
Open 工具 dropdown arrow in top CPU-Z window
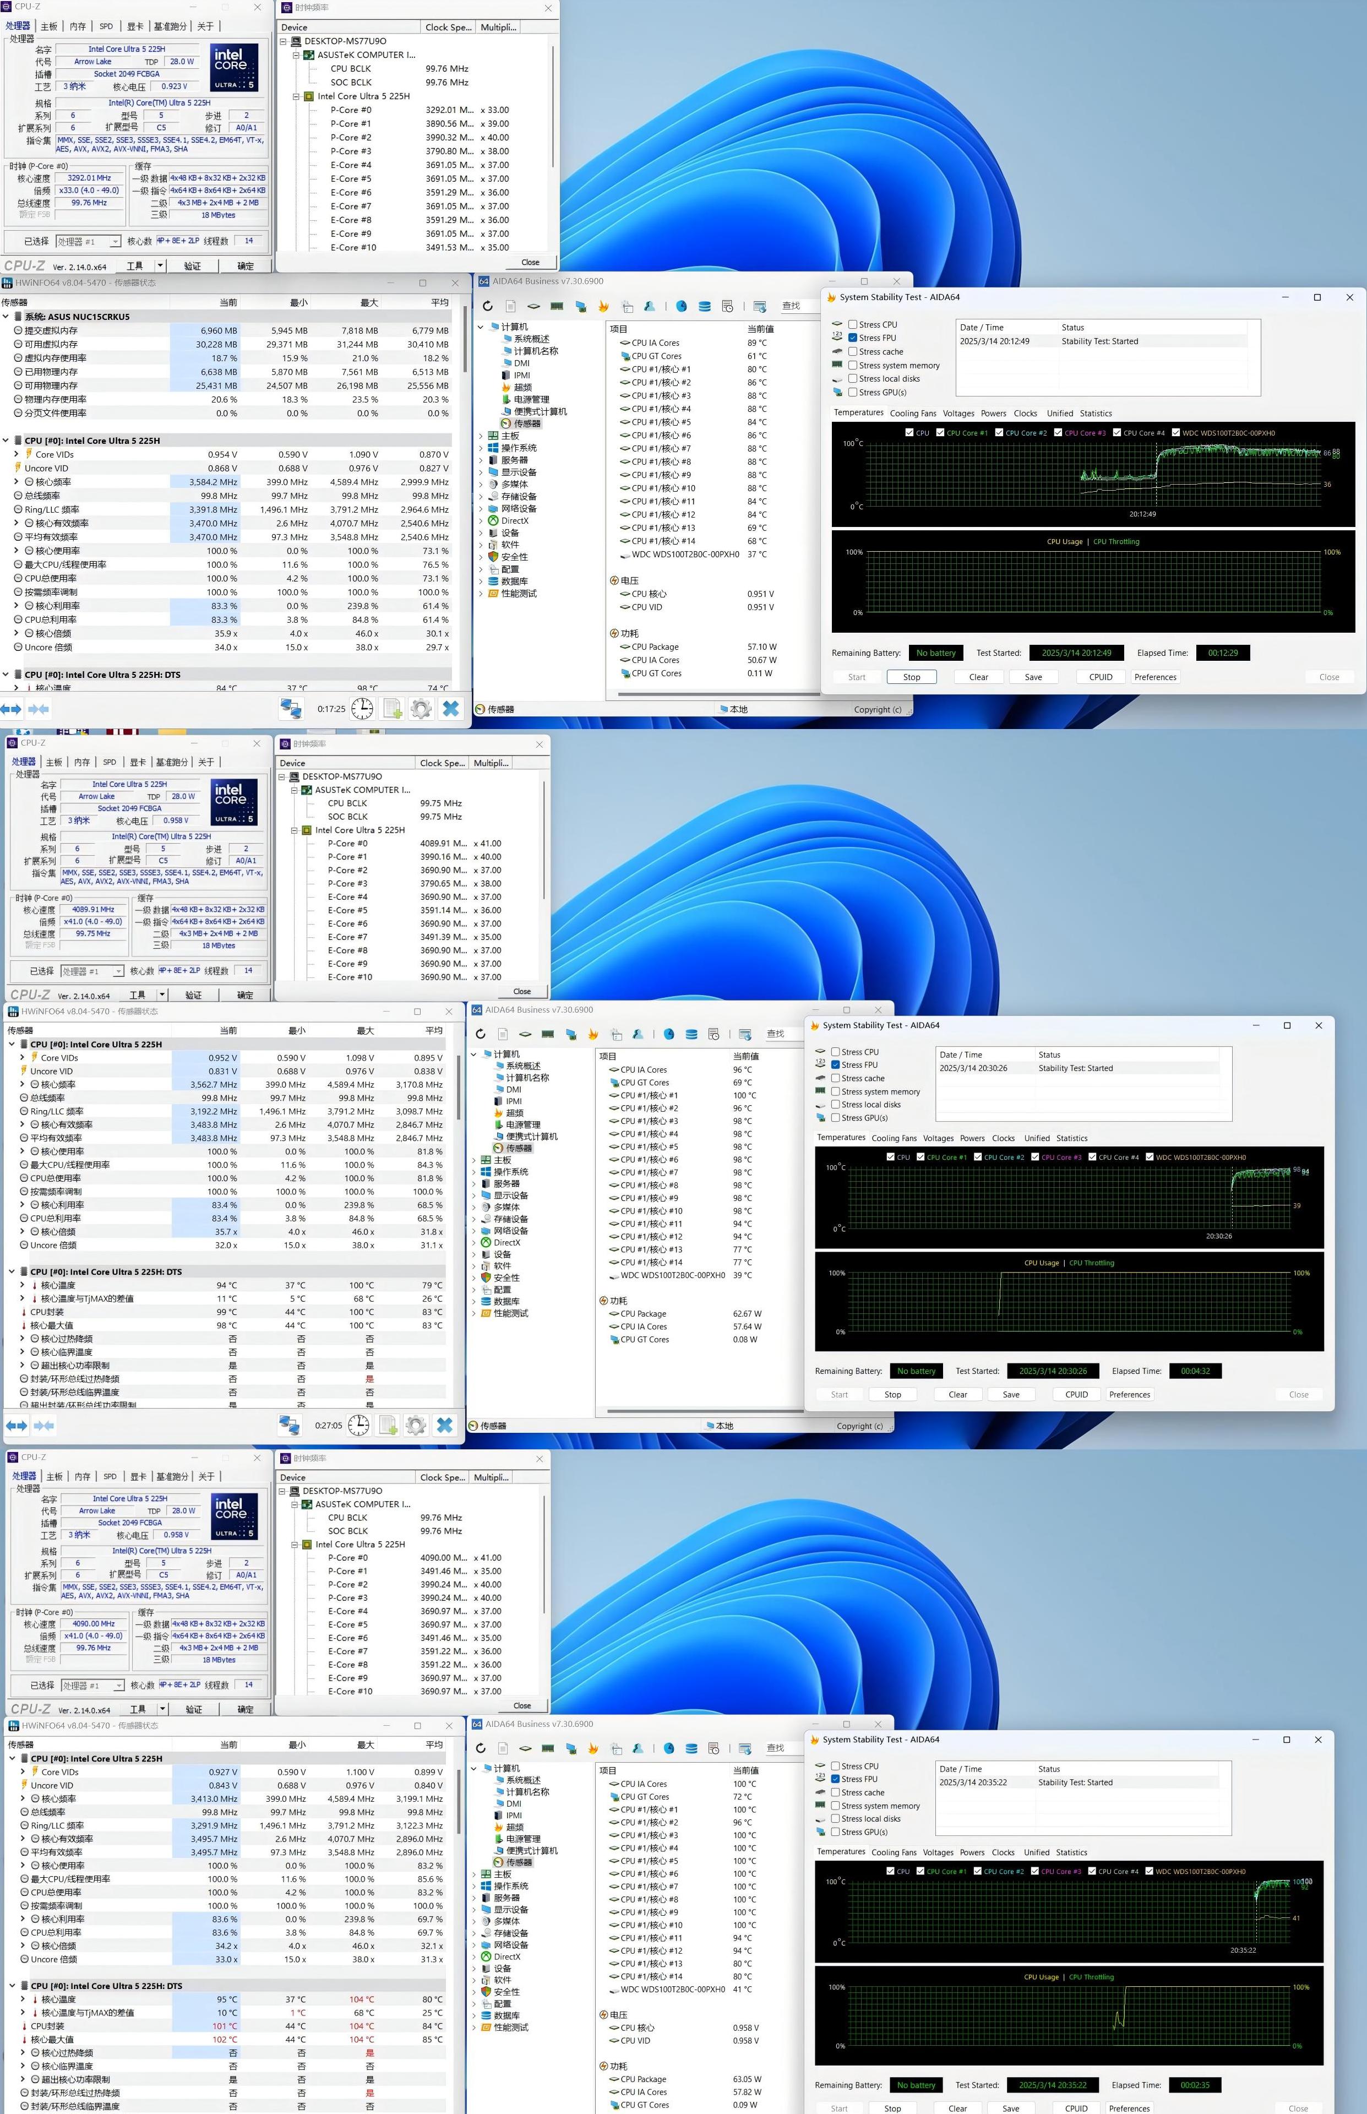(x=160, y=265)
